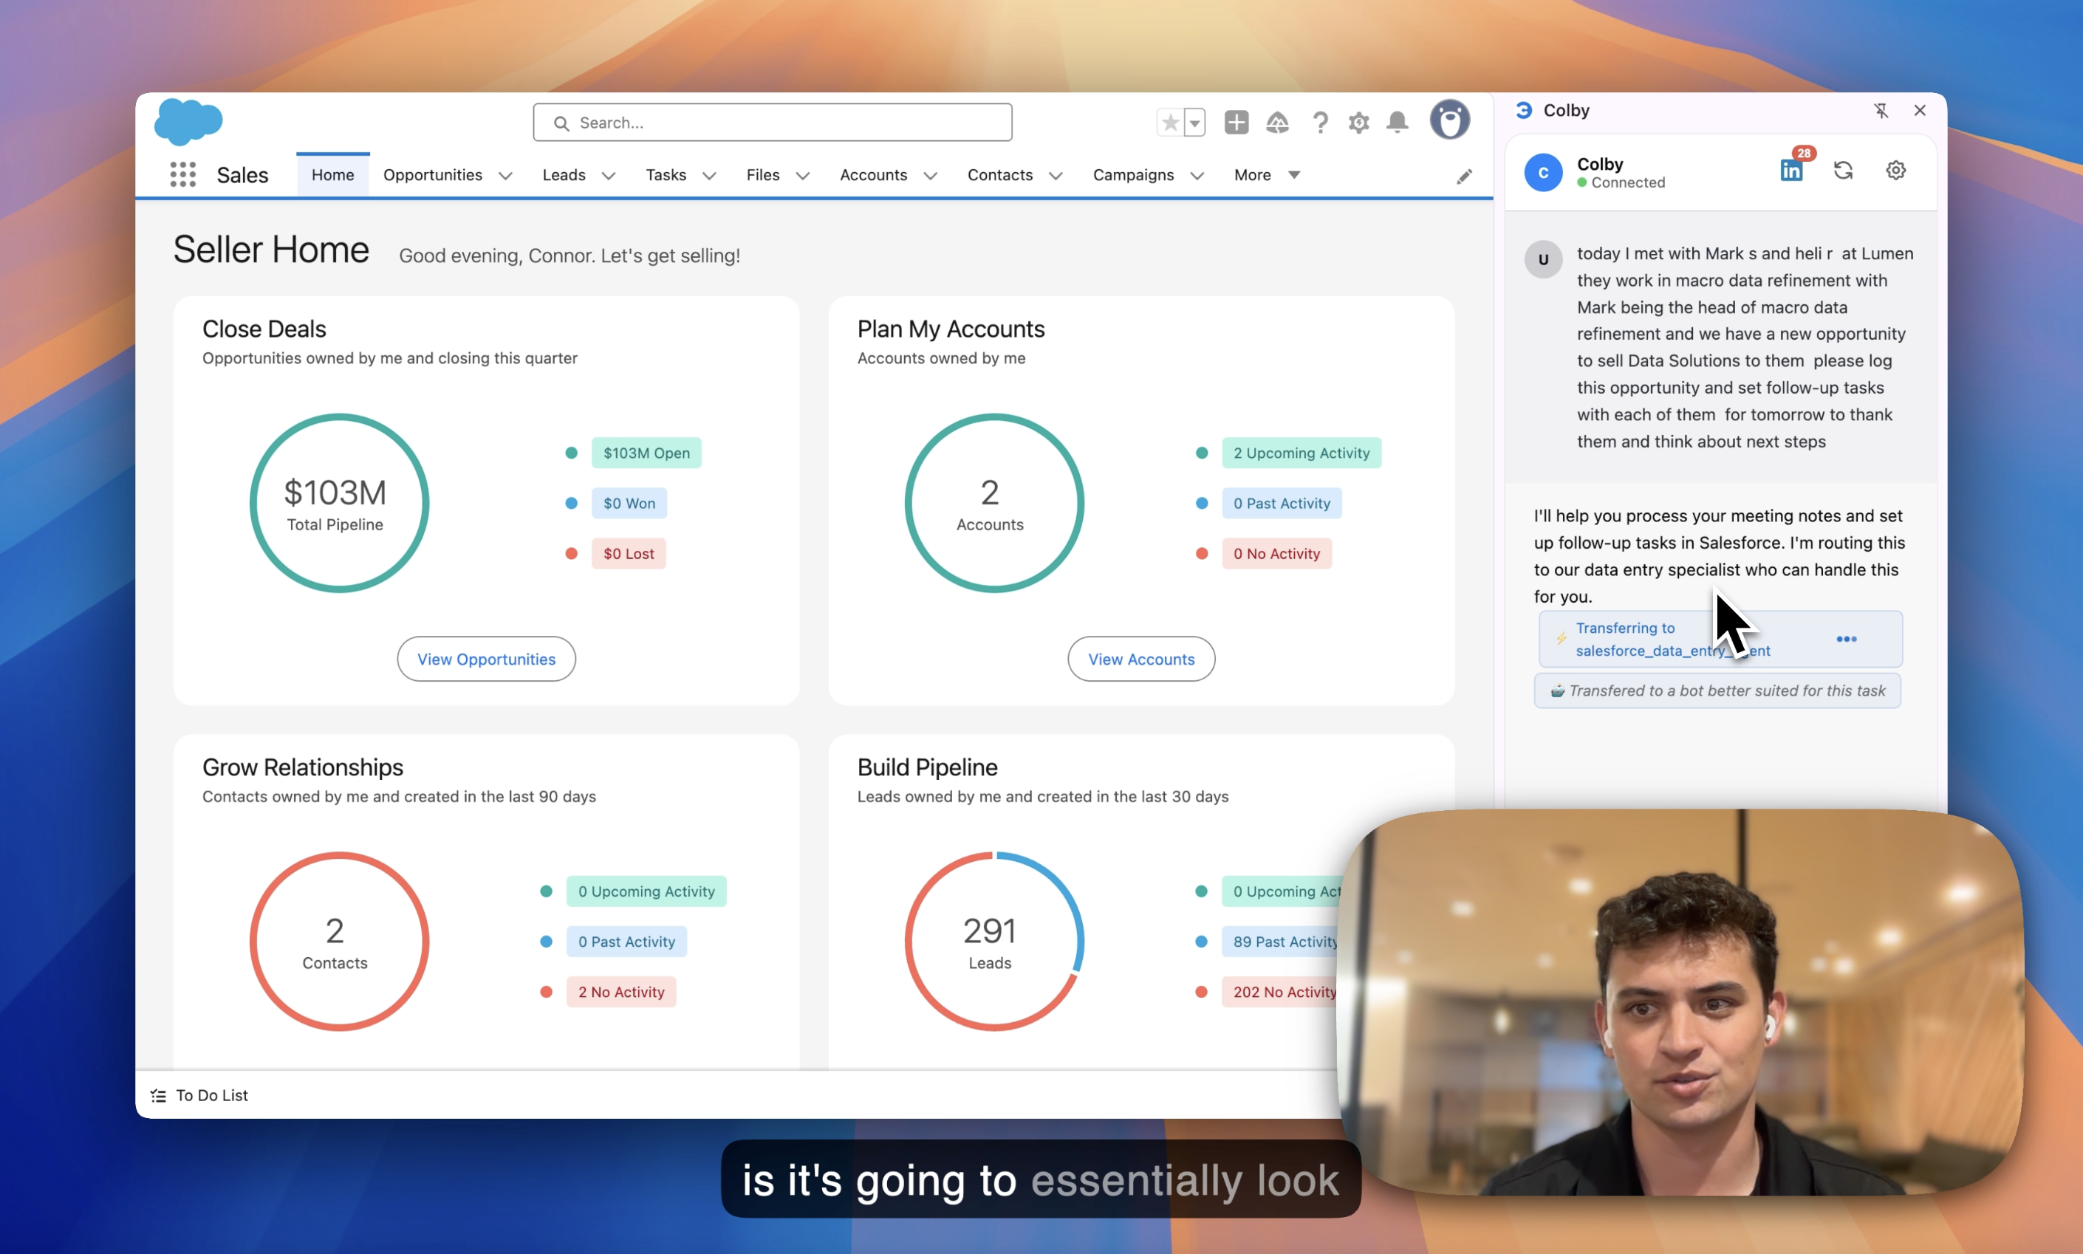The image size is (2083, 1254).
Task: Click the $0 Won badge
Action: click(629, 504)
